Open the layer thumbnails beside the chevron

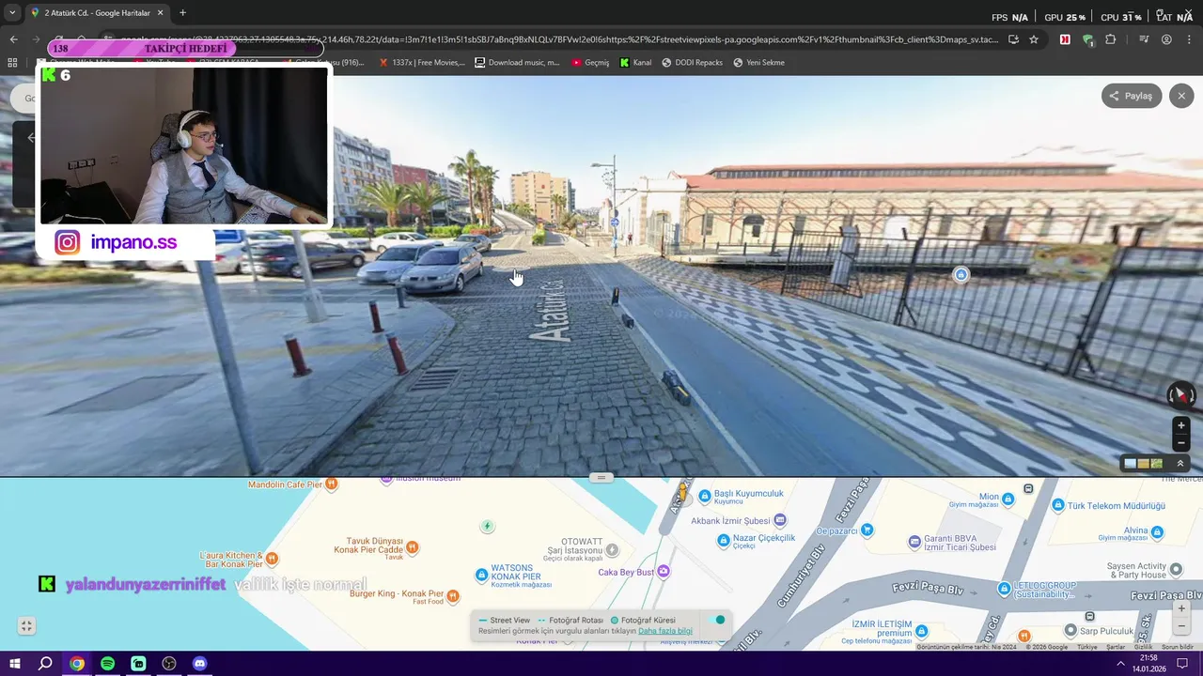[x=1143, y=464]
